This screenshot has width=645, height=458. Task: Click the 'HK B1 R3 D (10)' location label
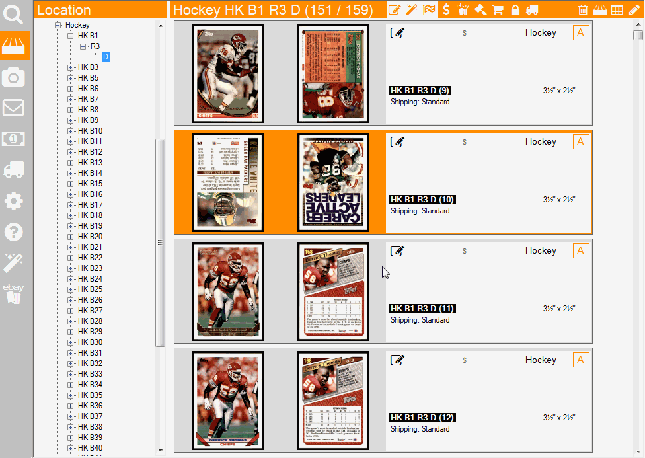422,200
